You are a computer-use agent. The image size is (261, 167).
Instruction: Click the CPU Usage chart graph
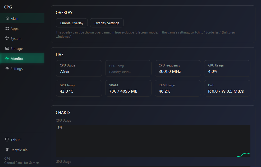[x=153, y=141]
